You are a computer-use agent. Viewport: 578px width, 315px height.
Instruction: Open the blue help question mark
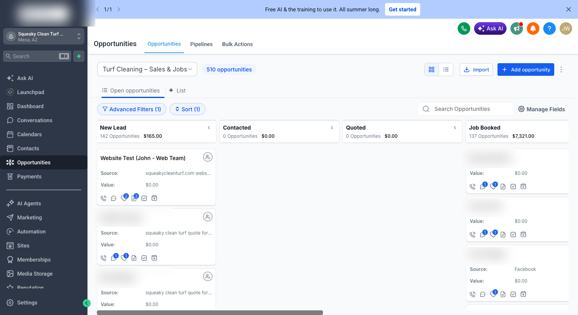[549, 28]
